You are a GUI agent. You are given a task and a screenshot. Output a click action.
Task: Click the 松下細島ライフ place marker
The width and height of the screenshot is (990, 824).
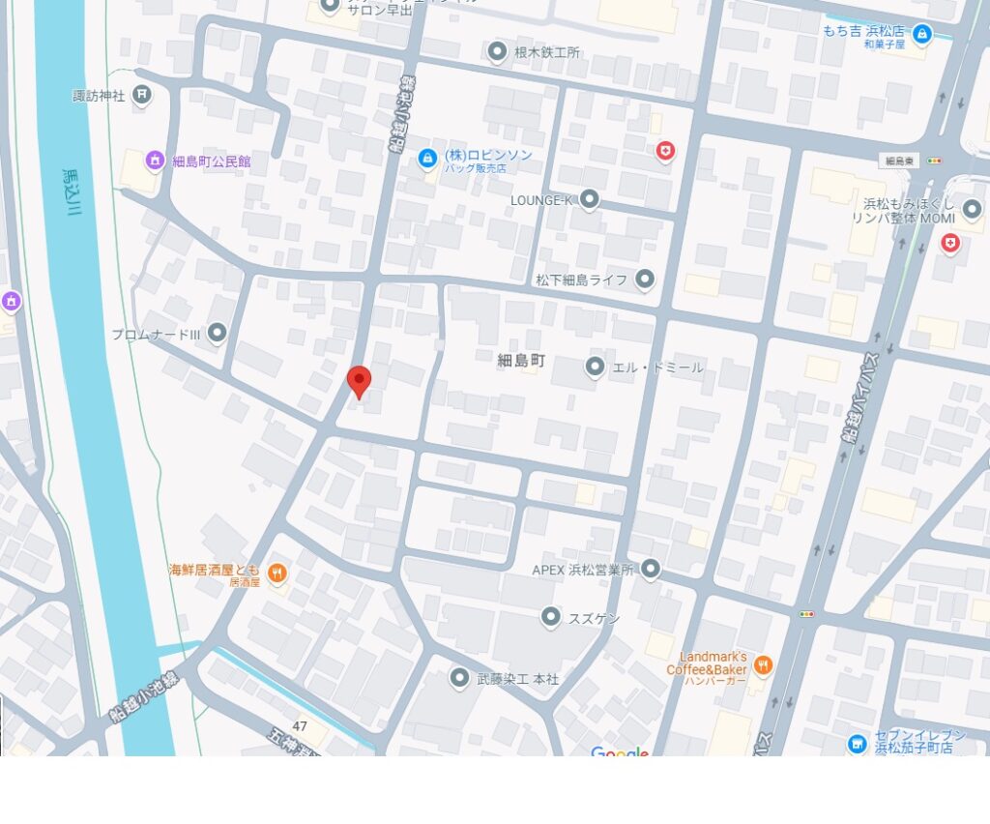645,279
